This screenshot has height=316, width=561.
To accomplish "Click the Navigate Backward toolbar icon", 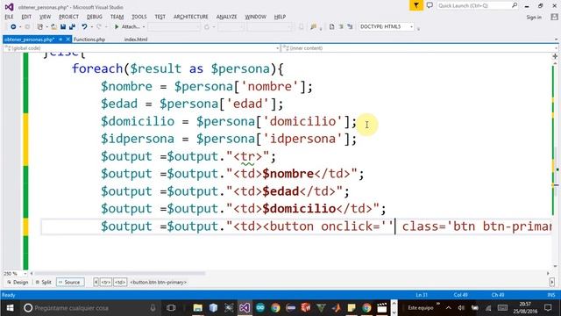I will coord(13,27).
